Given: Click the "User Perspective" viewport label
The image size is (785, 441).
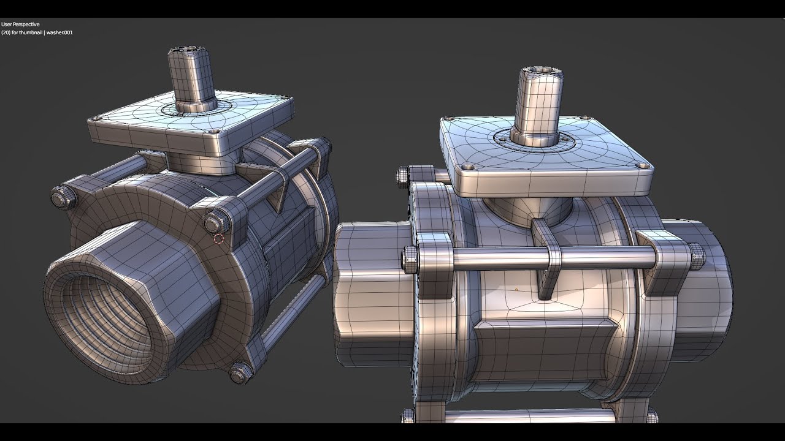Looking at the screenshot, I should click(20, 24).
